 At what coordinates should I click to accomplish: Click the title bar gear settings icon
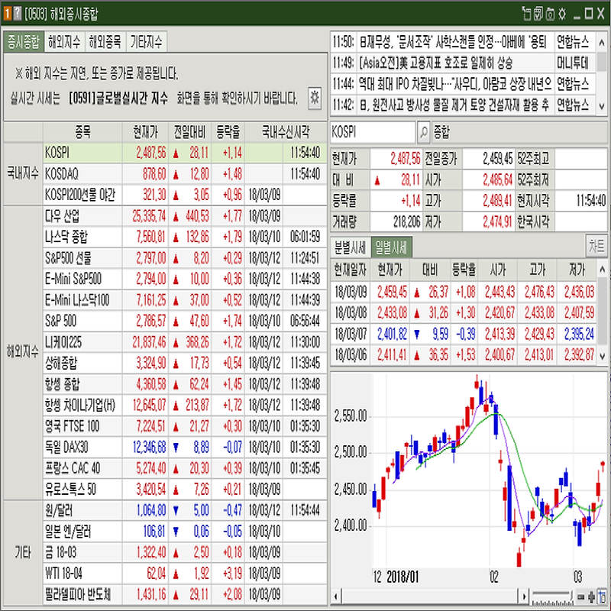(x=562, y=13)
